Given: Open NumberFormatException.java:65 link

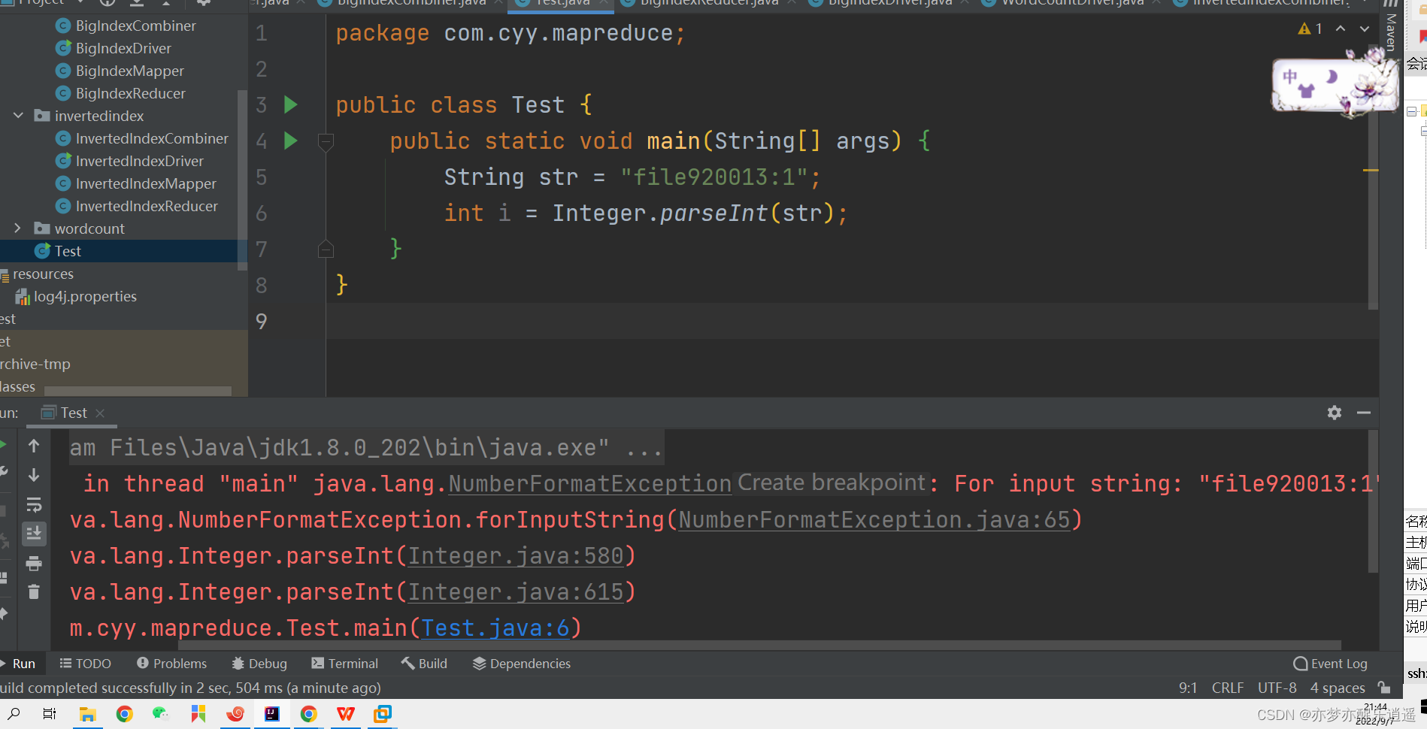Looking at the screenshot, I should coord(874,520).
